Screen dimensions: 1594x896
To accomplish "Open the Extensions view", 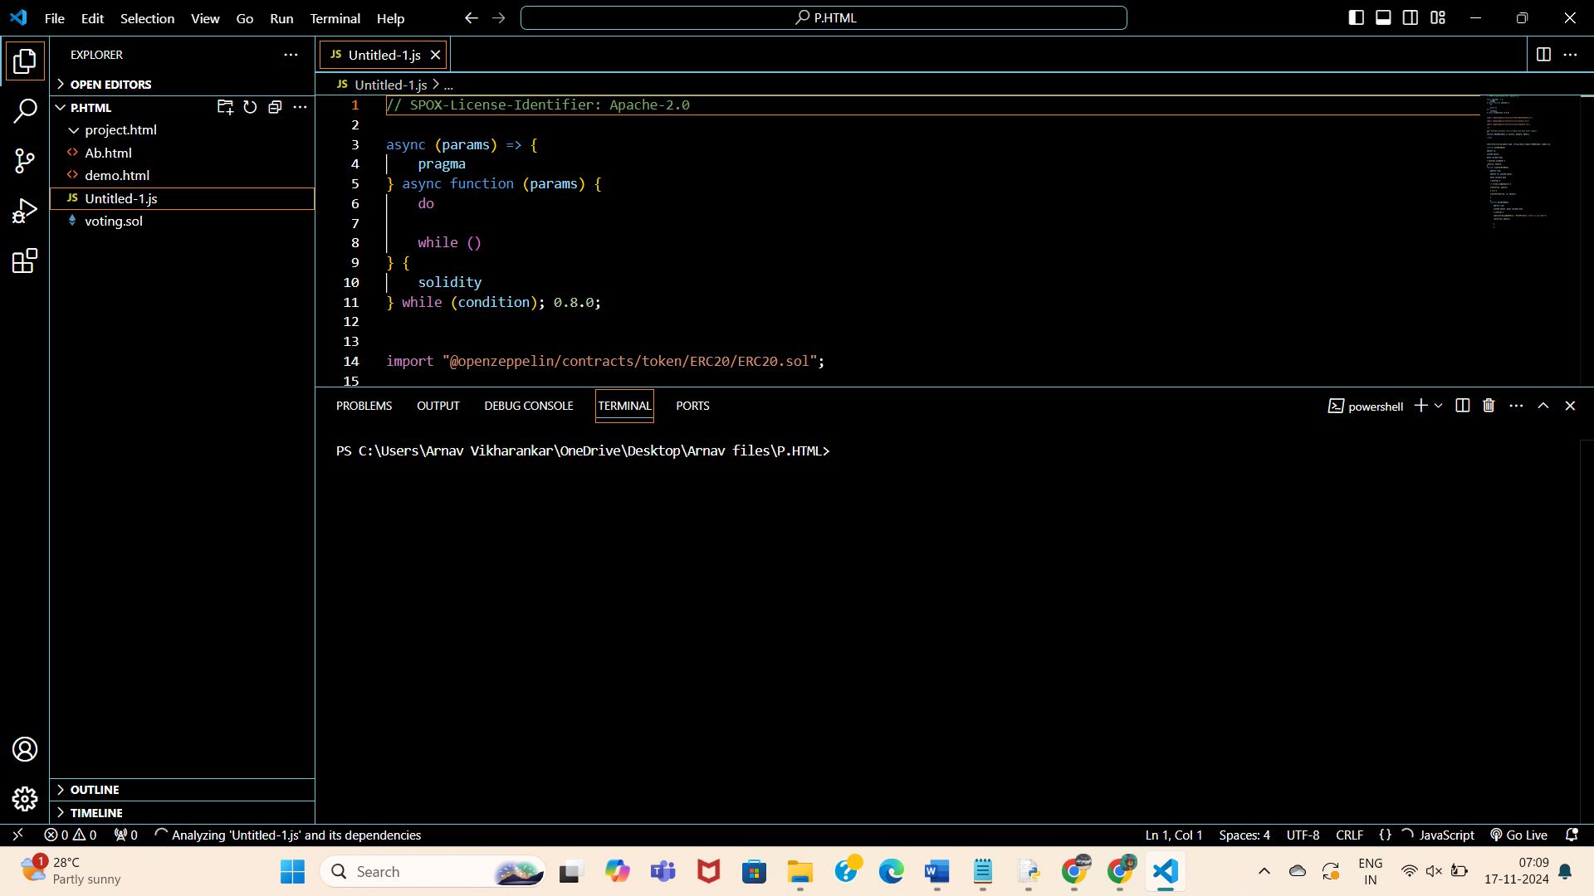I will (25, 261).
